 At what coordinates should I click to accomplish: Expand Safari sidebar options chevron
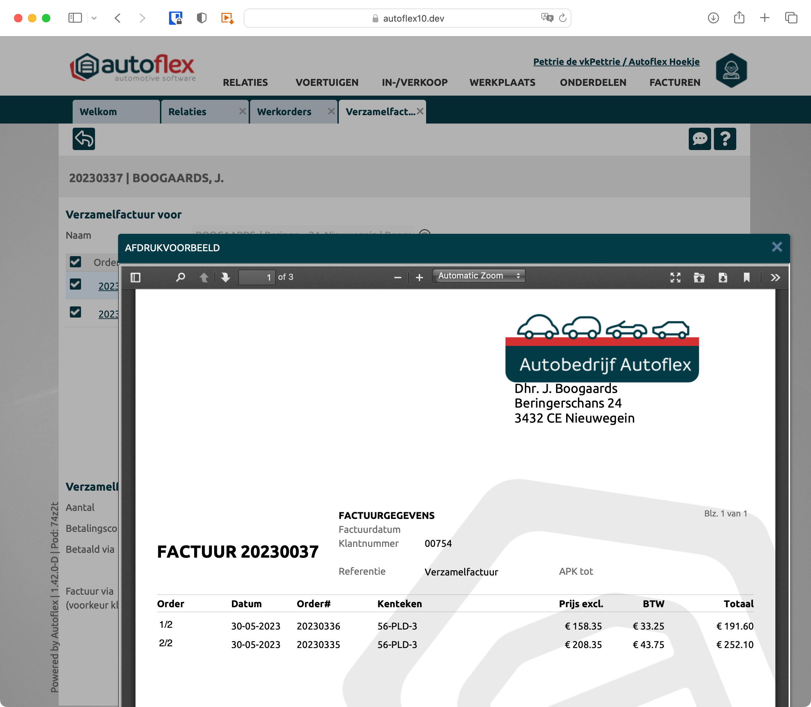pos(94,18)
